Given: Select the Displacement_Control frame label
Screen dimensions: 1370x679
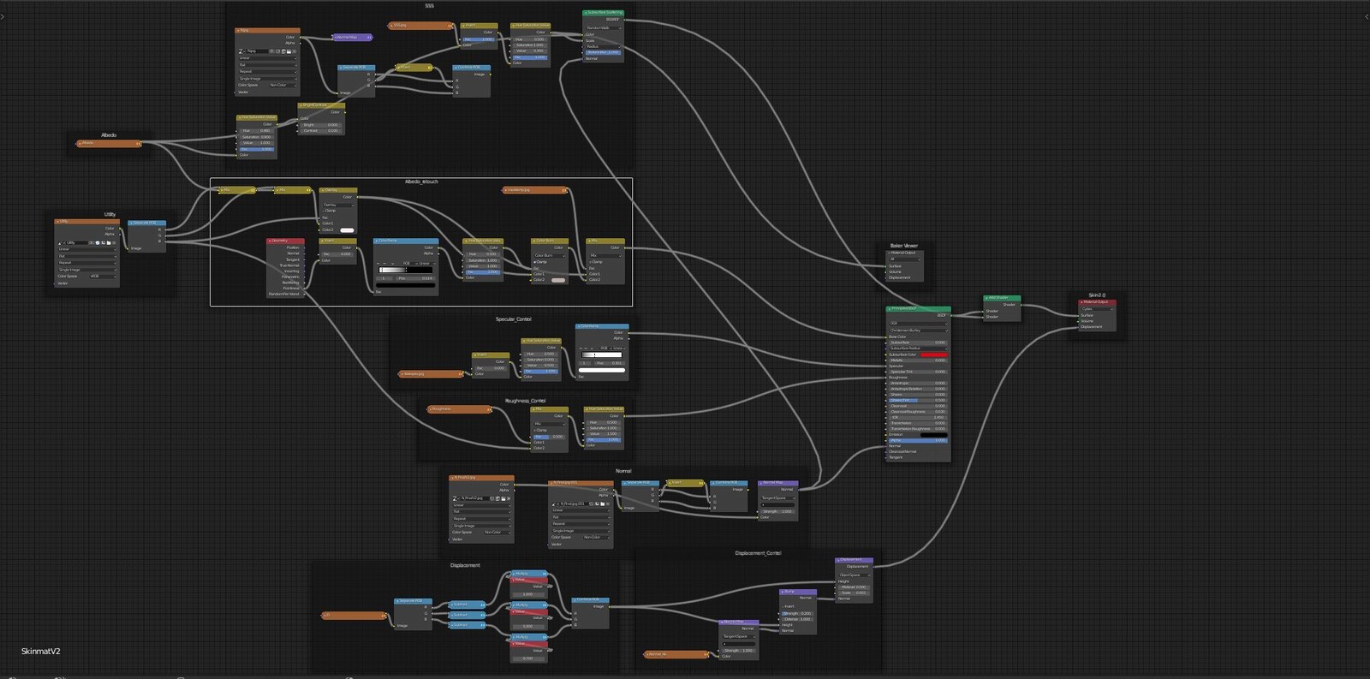Looking at the screenshot, I should point(758,553).
